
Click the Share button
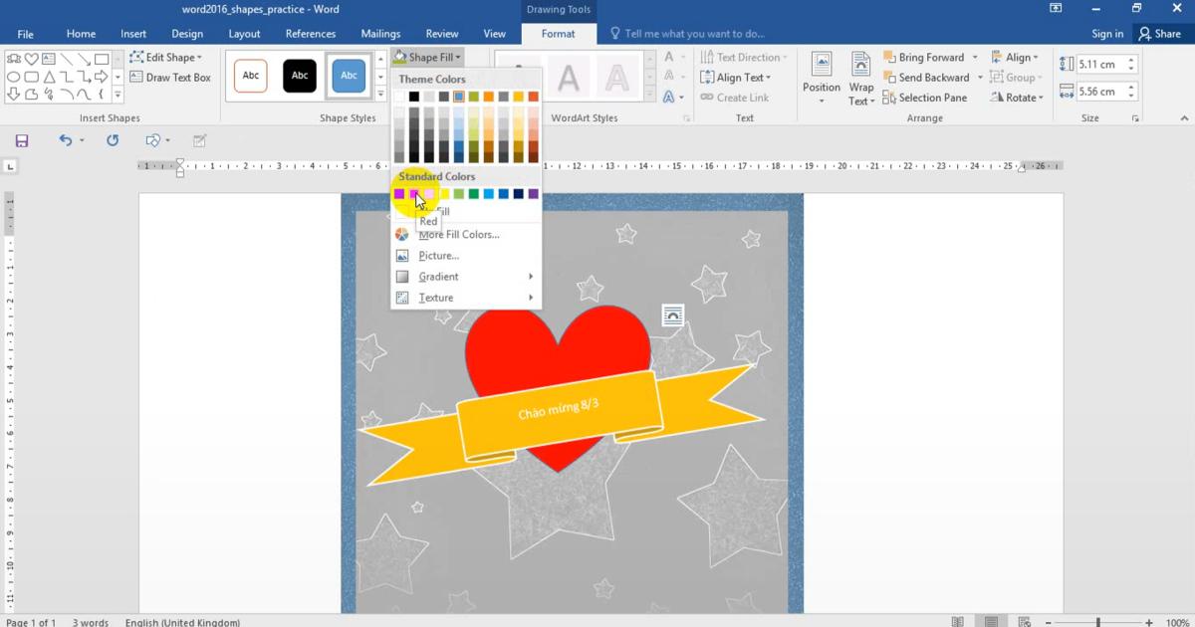tap(1159, 34)
